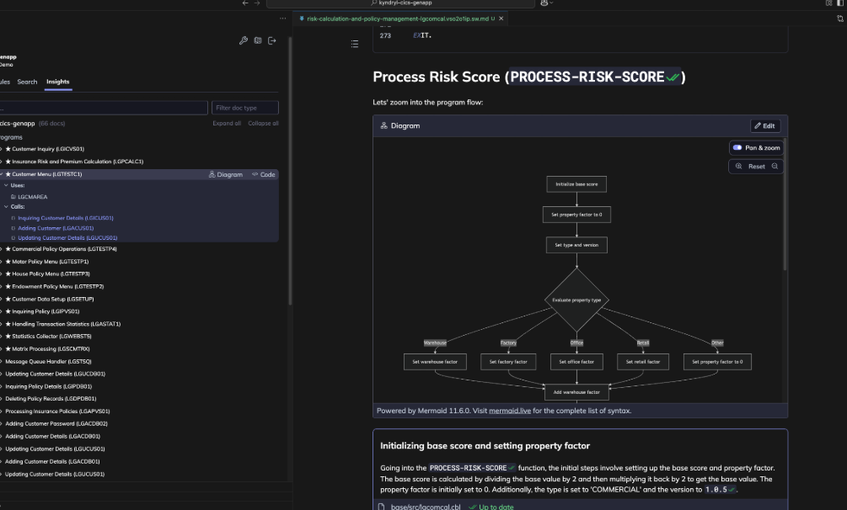The height and width of the screenshot is (510, 847).
Task: Open the highlighted Updating Customer Details (LGUCUS01) link
Action: point(67,238)
